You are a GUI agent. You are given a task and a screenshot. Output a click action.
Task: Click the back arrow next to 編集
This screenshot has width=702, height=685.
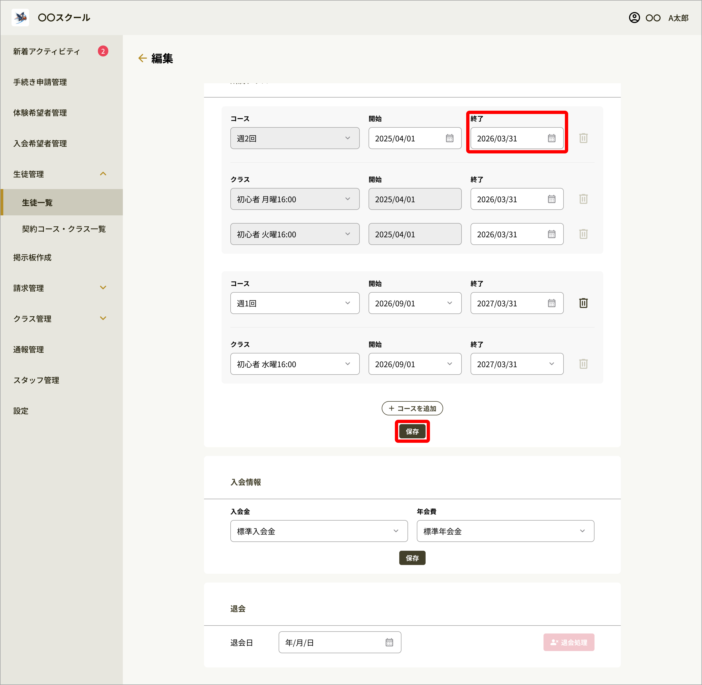[x=143, y=58]
